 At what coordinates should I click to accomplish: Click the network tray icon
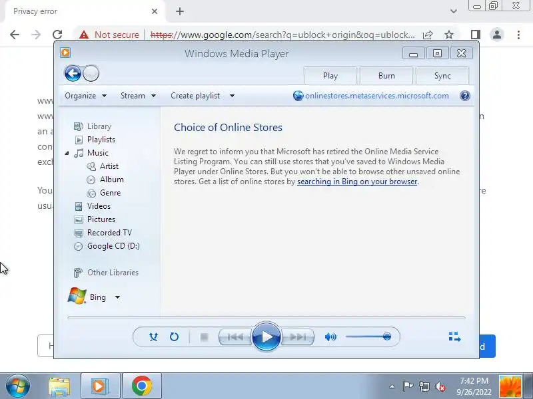424,386
